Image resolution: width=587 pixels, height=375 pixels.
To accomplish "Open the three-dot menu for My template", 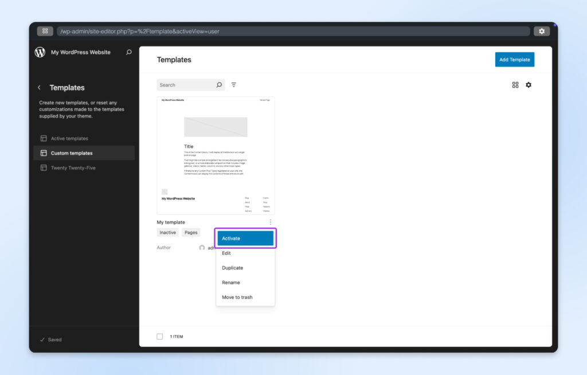I will click(270, 221).
